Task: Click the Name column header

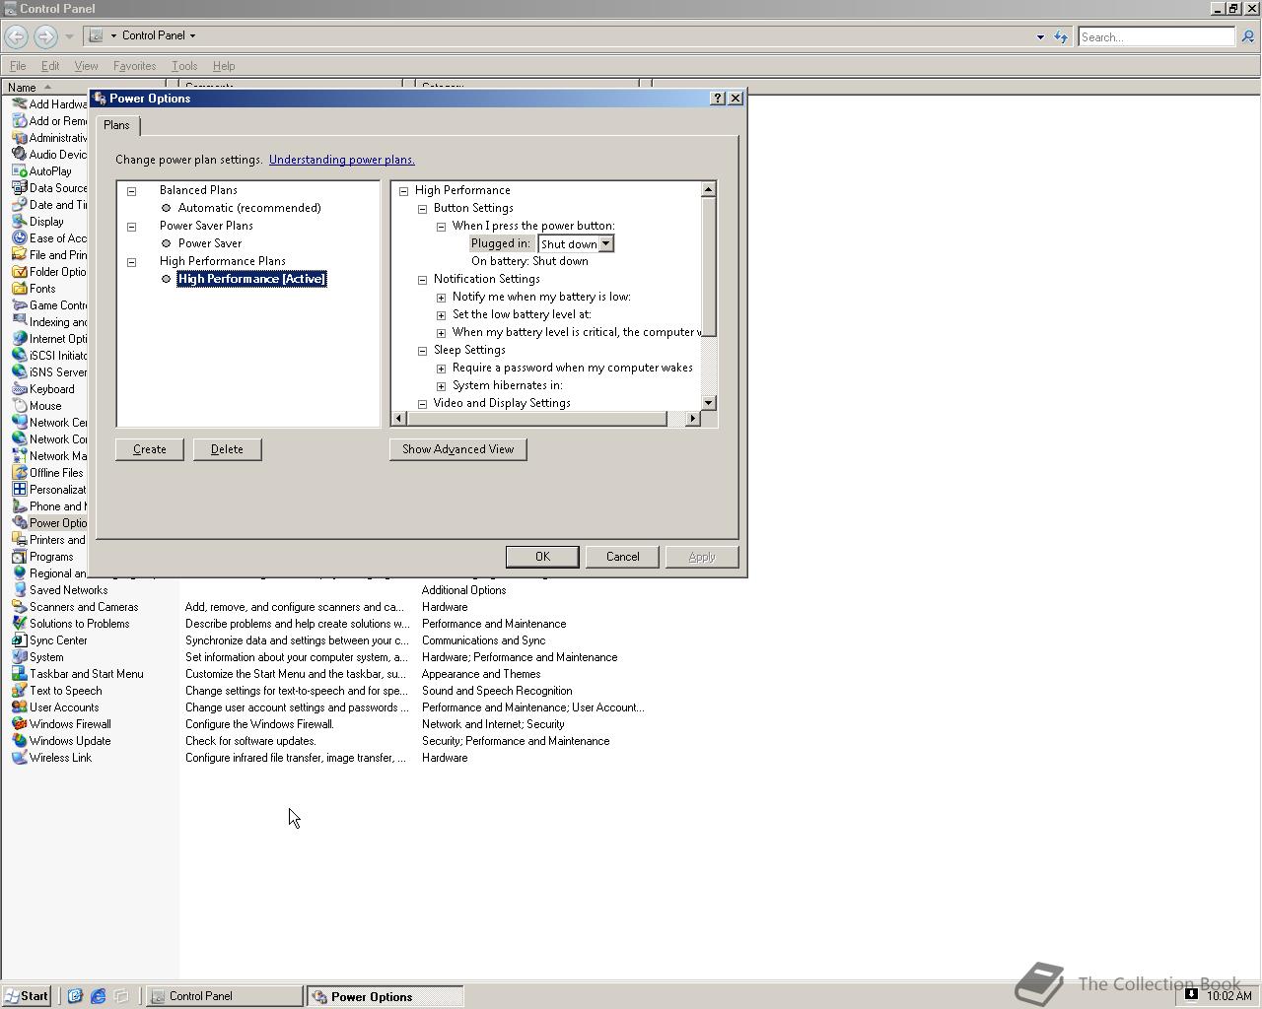Action: pyautogui.click(x=83, y=88)
